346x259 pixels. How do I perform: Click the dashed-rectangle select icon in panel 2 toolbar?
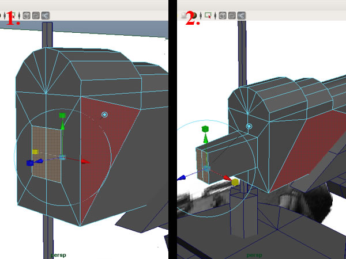(208, 16)
